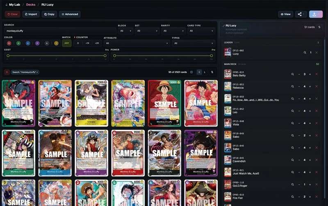The image size is (328, 206).
Task: Decrease Rebecca count with minus
Action: 299,86
